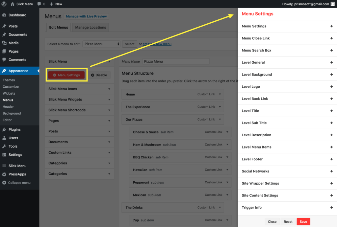Click the Appearance paintbrush icon in sidebar
The image size is (337, 227).
coord(4,71)
